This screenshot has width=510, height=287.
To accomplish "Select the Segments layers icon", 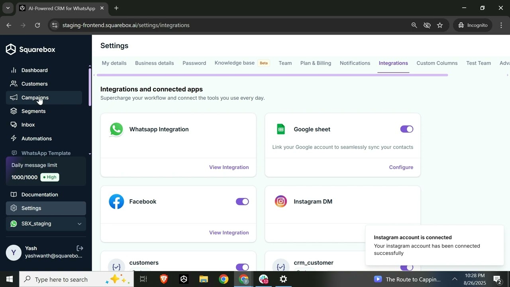I will coord(14,111).
